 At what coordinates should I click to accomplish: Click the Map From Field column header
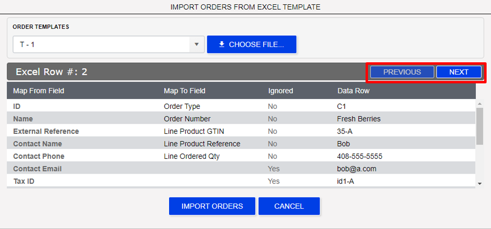39,91
